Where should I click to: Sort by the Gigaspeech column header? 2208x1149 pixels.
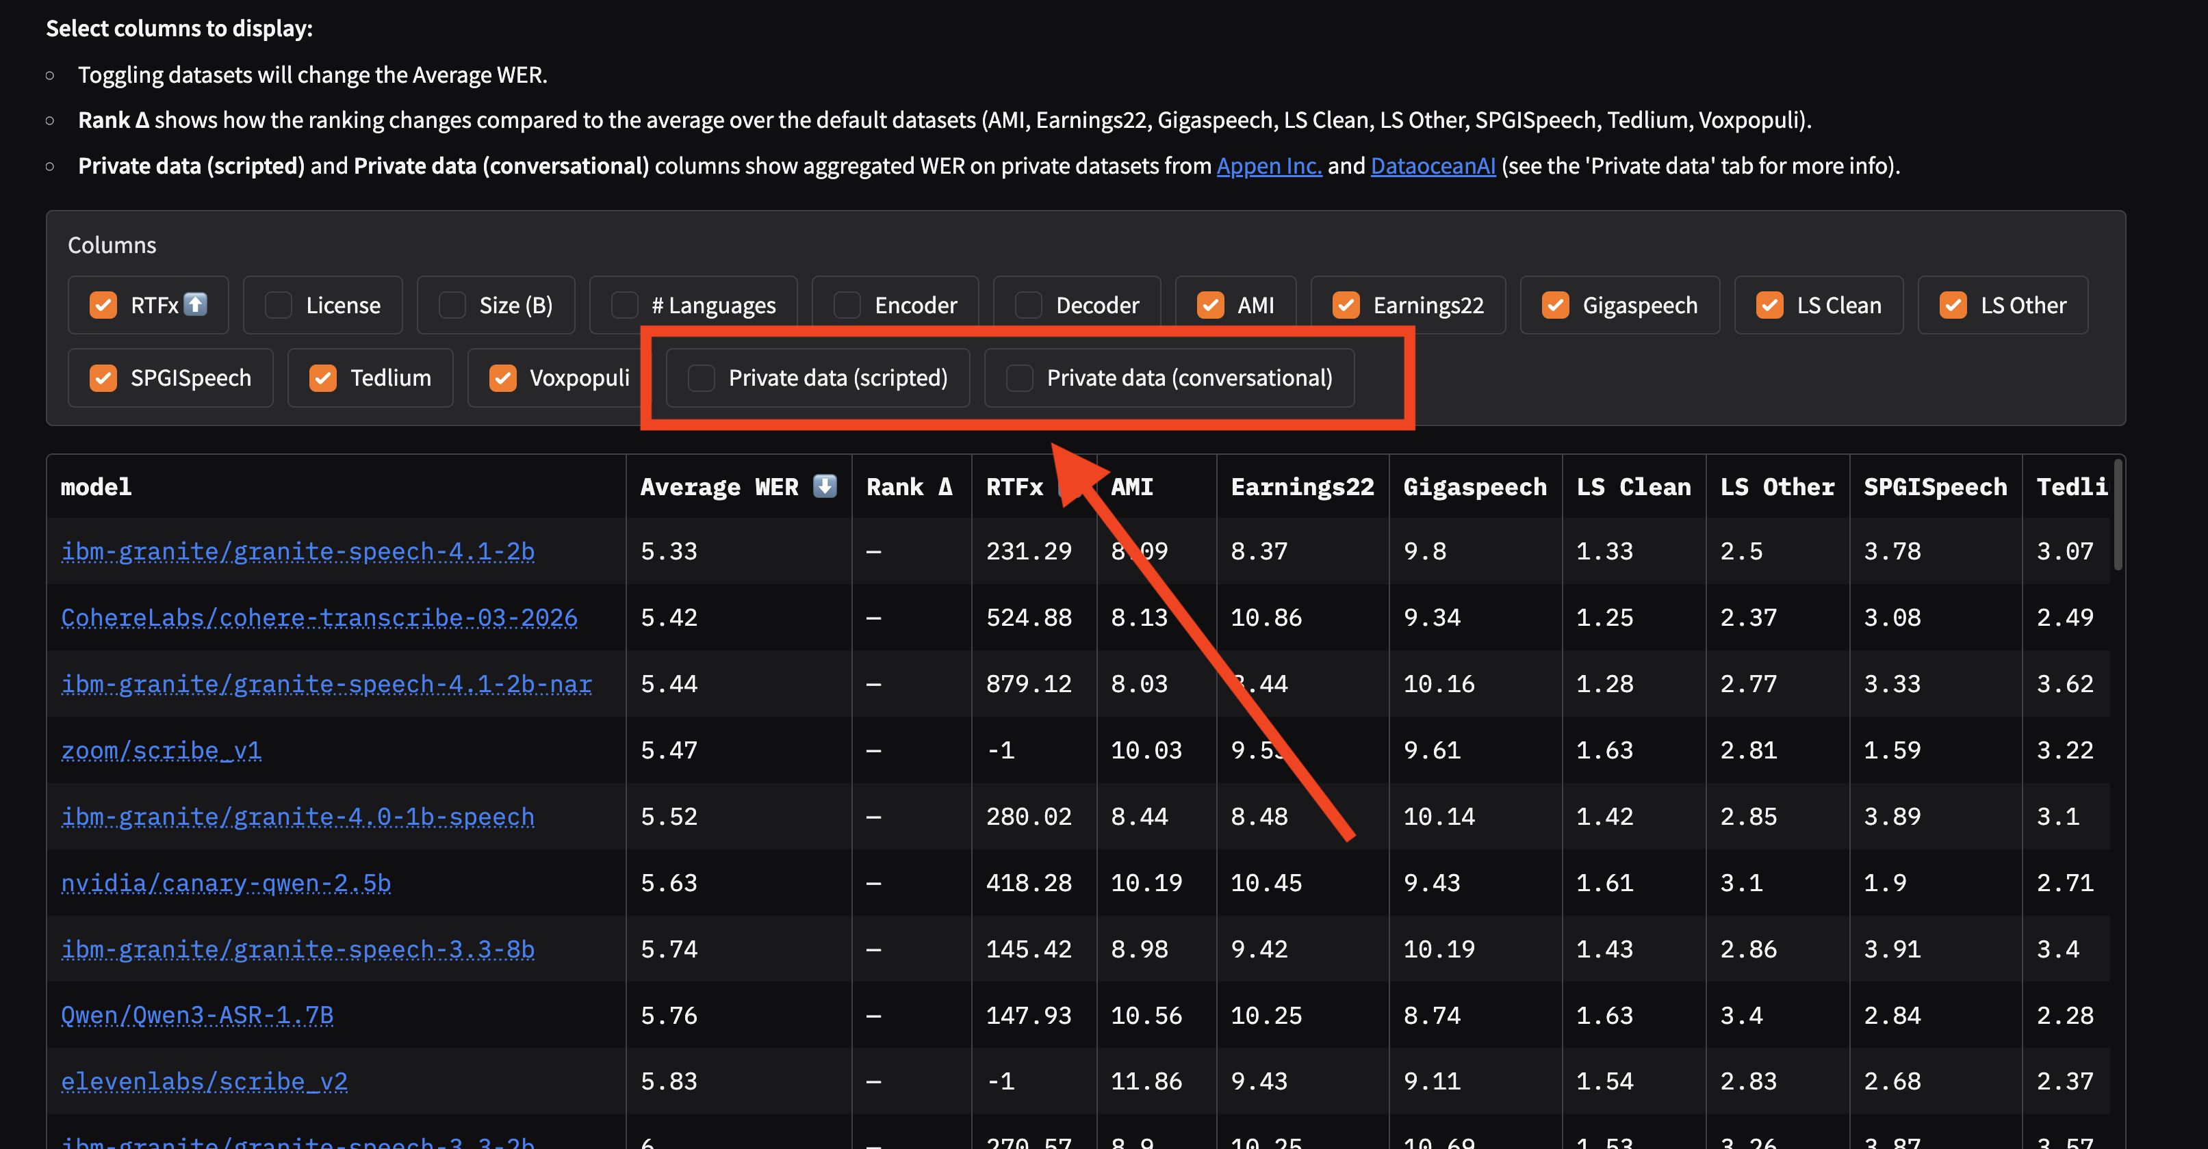[1474, 487]
